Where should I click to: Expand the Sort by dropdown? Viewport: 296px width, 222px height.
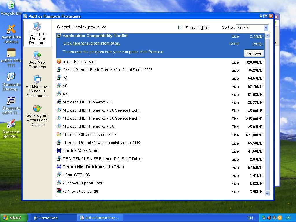tap(266, 28)
